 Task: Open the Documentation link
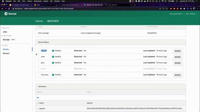point(176,14)
